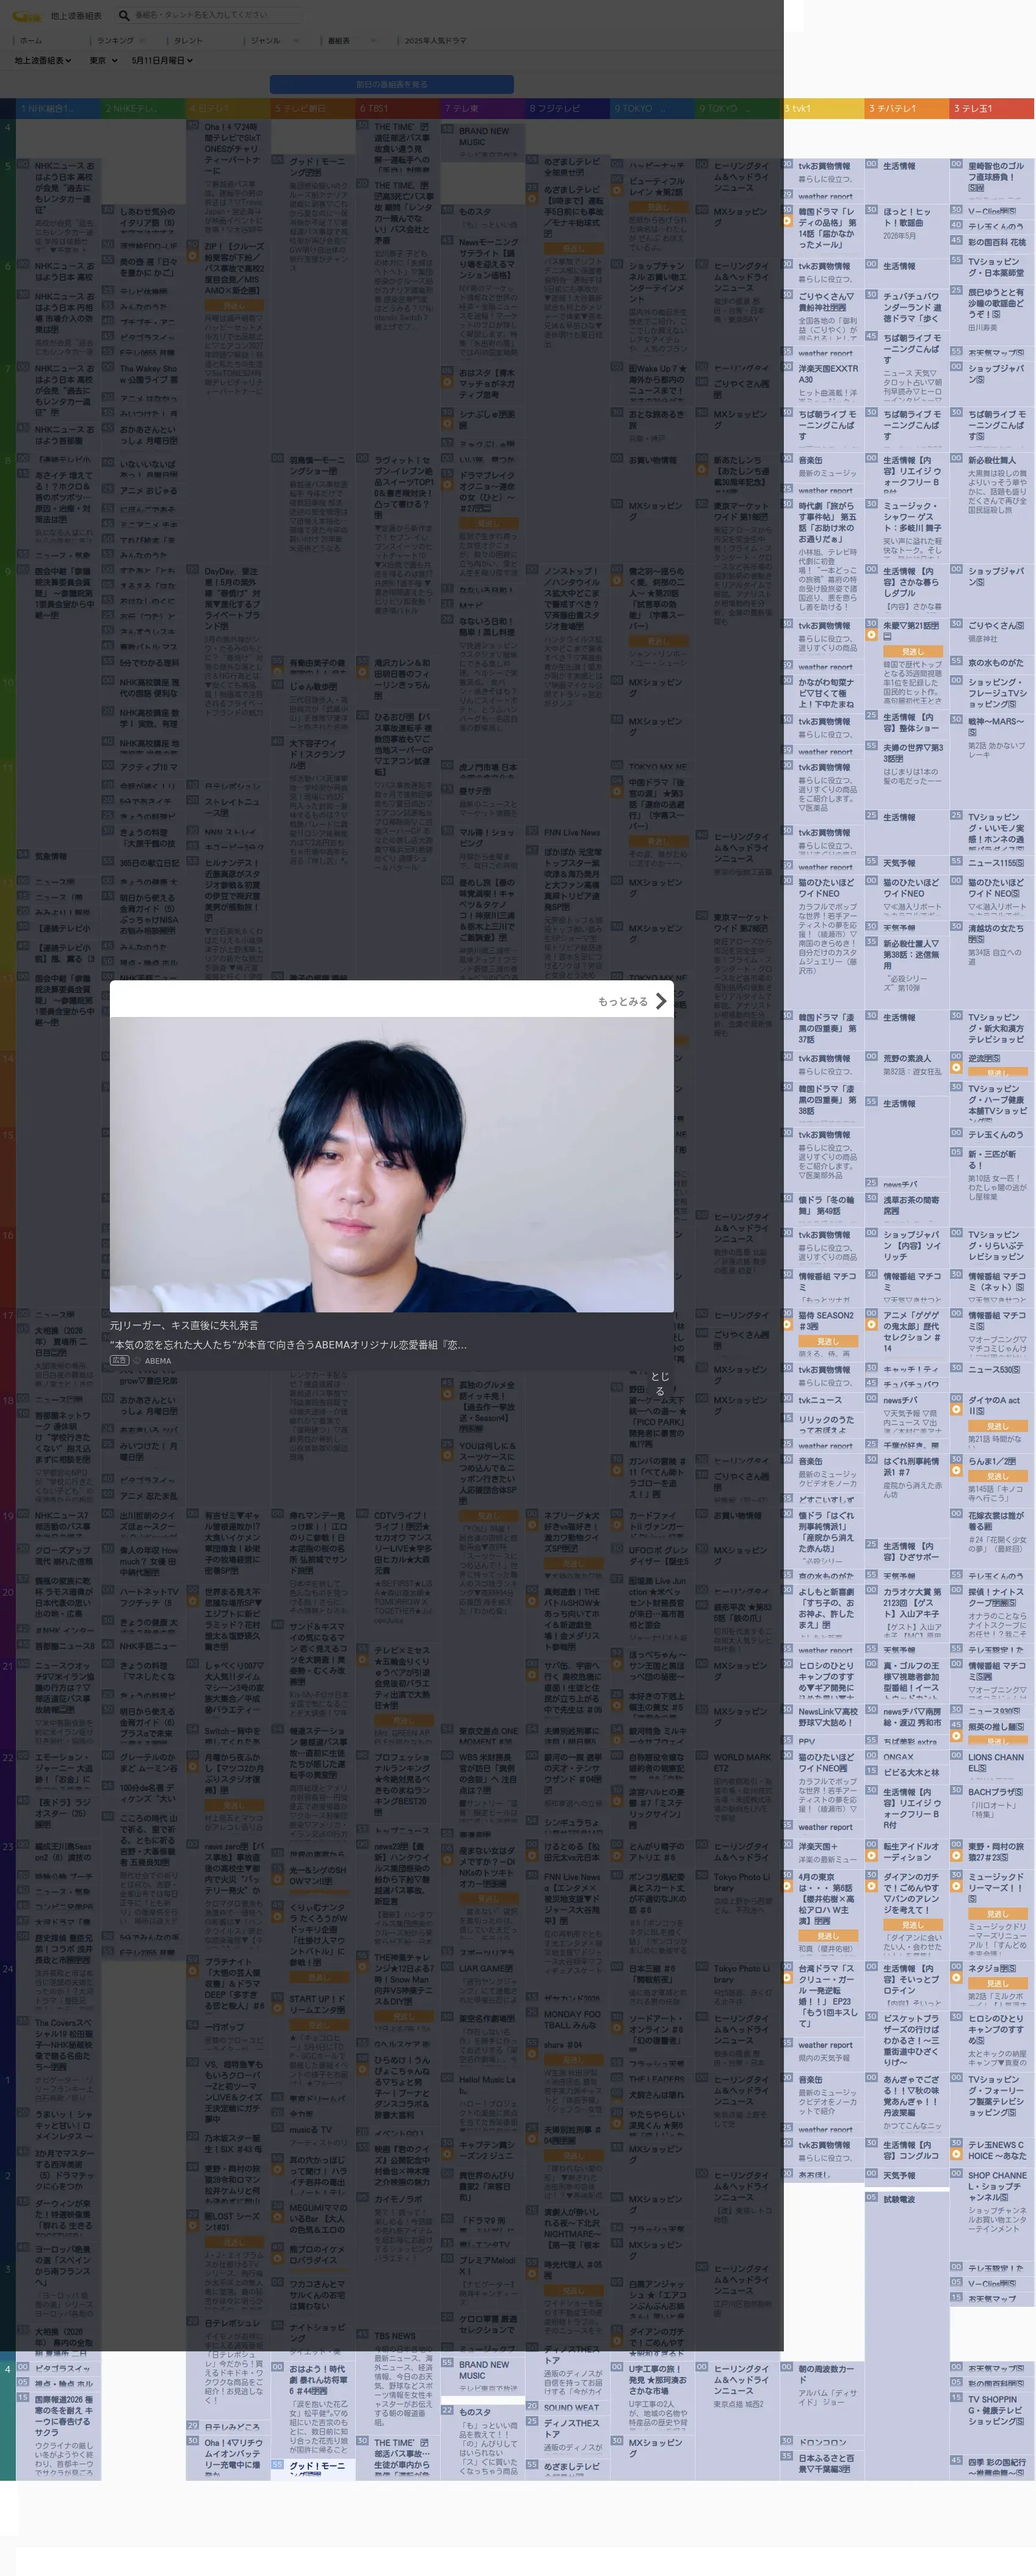Open the 浅草お茶の間寄席 listing
1036x2576 pixels.
[912, 1205]
